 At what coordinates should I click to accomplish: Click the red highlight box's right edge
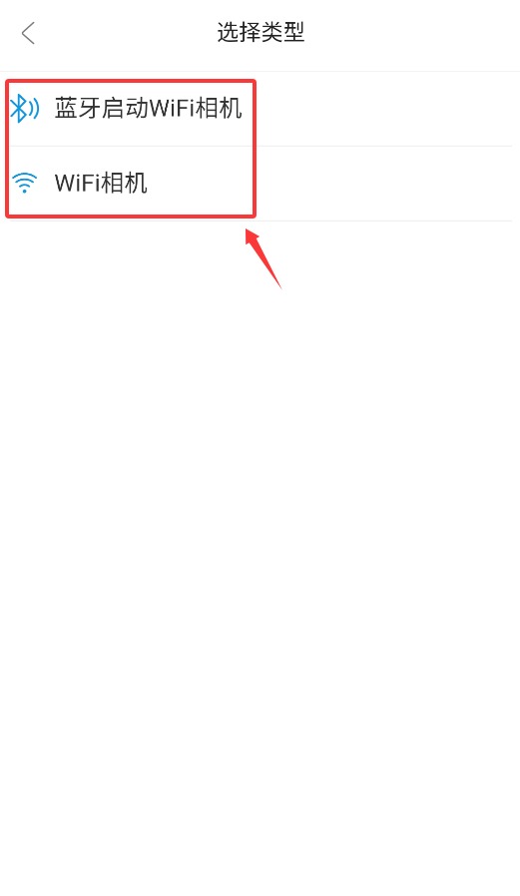254,149
